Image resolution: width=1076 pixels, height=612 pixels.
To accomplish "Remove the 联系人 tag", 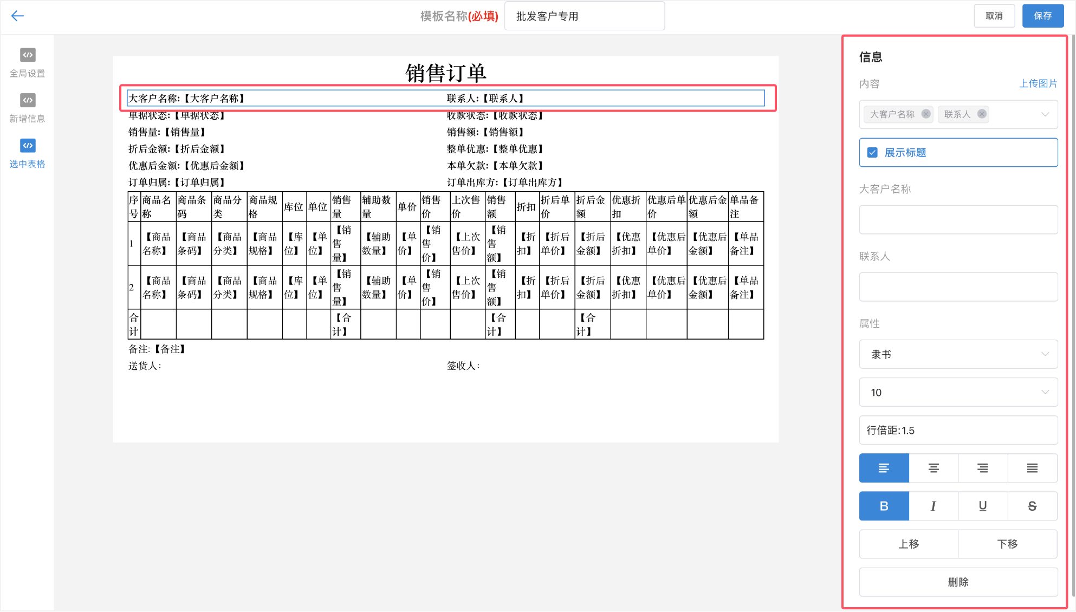I will pyautogui.click(x=982, y=114).
